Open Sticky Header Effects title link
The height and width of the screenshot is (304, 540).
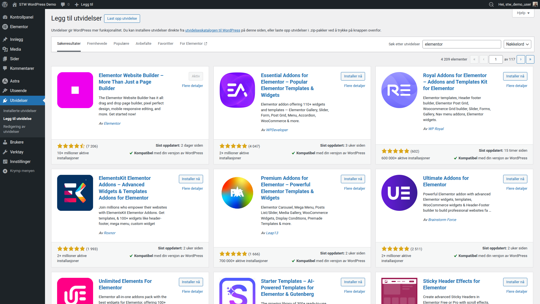click(x=451, y=284)
